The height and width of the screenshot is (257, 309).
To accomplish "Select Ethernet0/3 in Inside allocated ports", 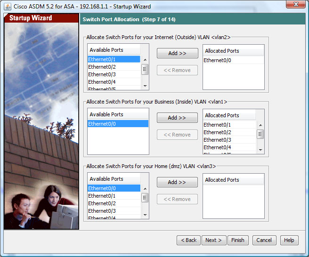I will [x=229, y=140].
